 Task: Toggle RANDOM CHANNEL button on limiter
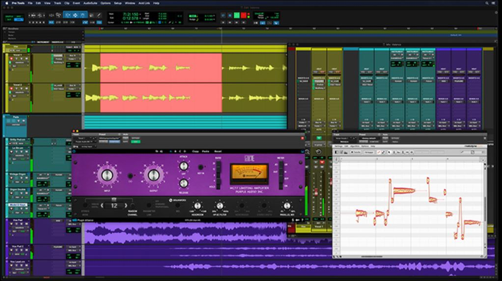click(x=132, y=206)
